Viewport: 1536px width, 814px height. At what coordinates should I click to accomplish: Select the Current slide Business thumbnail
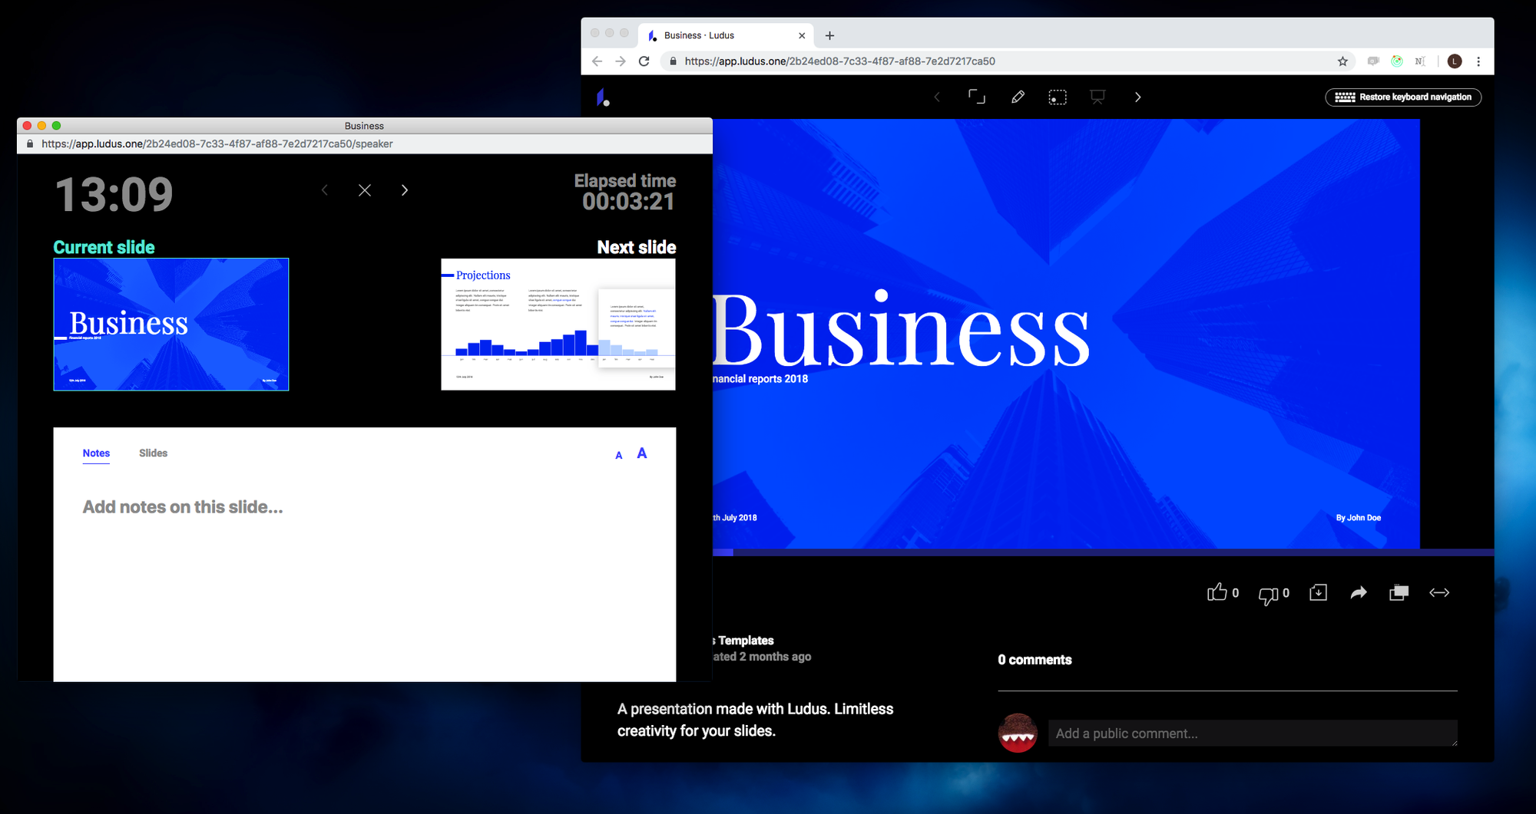point(171,325)
